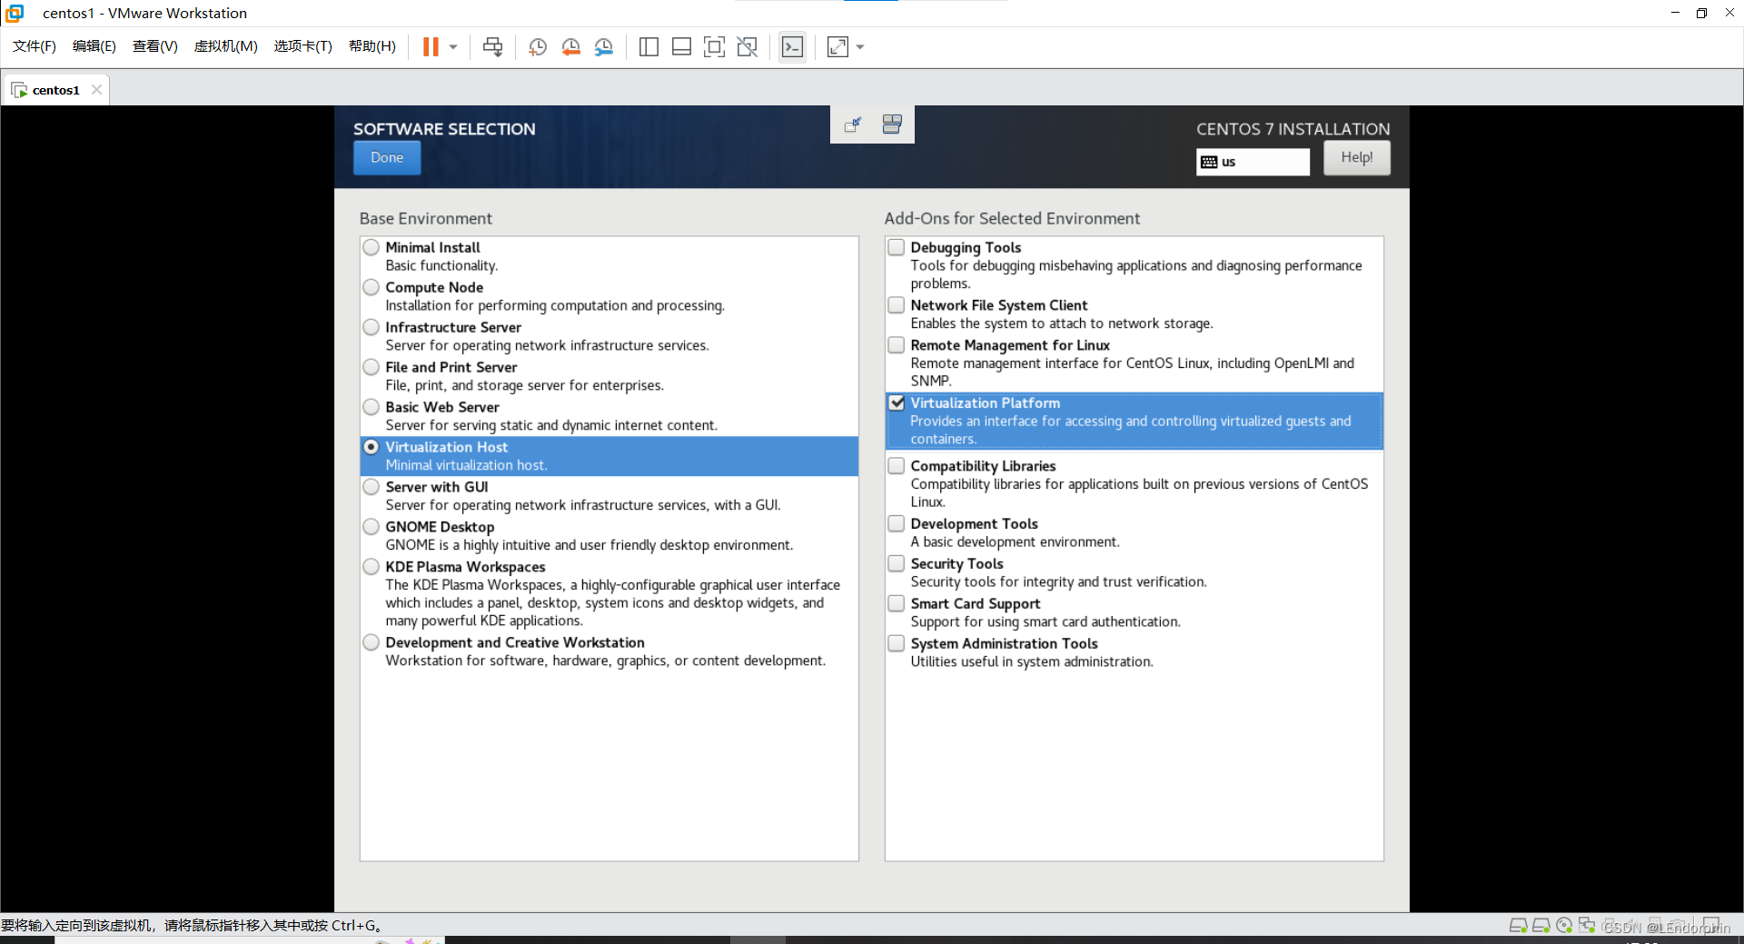Screen dimensions: 1744x944
Task: Select KDE Plasma Workspaces radio button
Action: pos(372,567)
